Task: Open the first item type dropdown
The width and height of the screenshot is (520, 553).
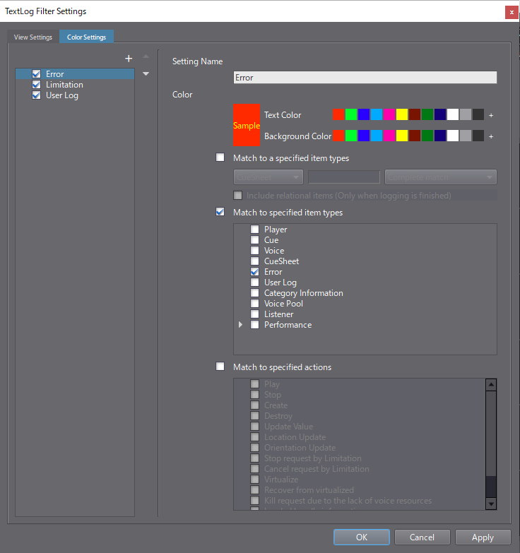Action: pyautogui.click(x=268, y=177)
